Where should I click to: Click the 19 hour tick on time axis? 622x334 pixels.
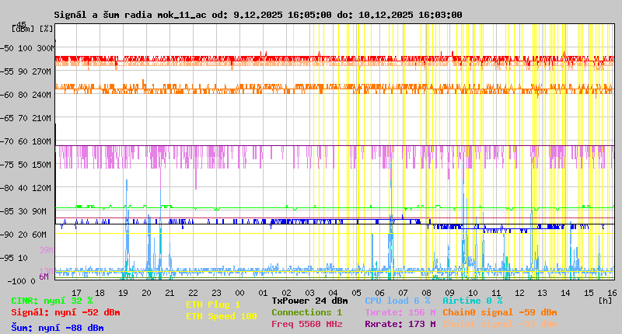pyautogui.click(x=123, y=293)
